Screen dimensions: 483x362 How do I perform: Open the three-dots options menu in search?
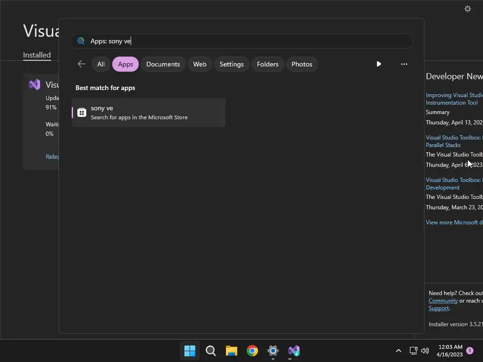click(404, 64)
